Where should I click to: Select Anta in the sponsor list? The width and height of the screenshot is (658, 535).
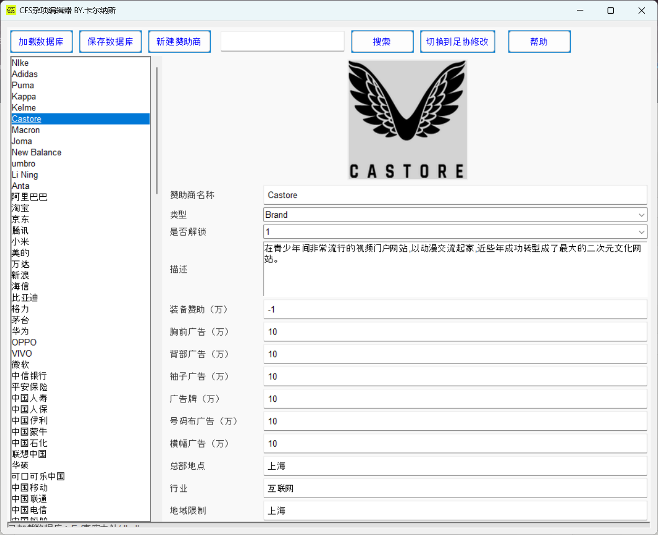[x=80, y=186]
